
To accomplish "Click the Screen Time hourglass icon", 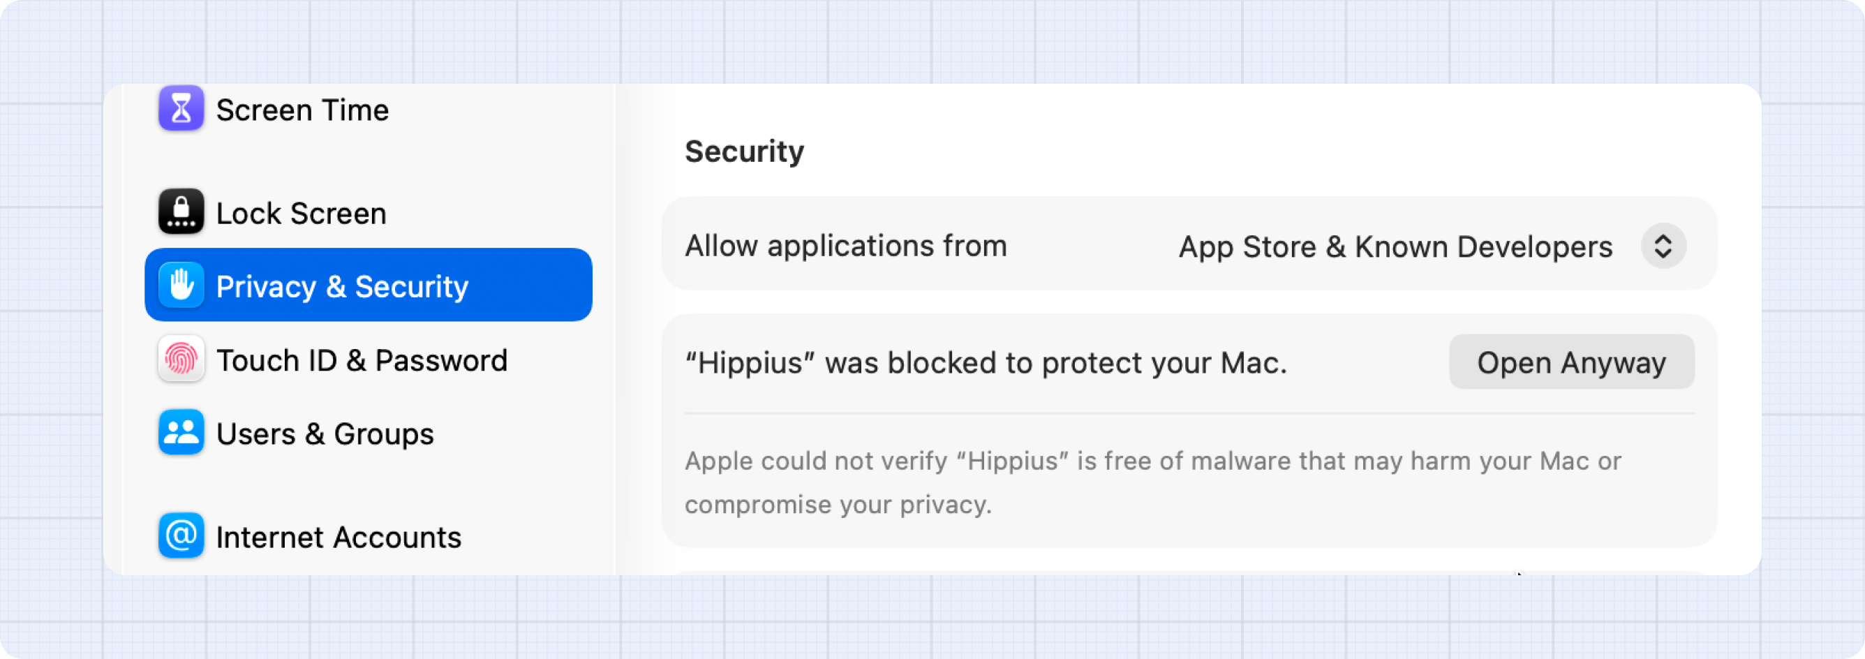I will pyautogui.click(x=180, y=109).
